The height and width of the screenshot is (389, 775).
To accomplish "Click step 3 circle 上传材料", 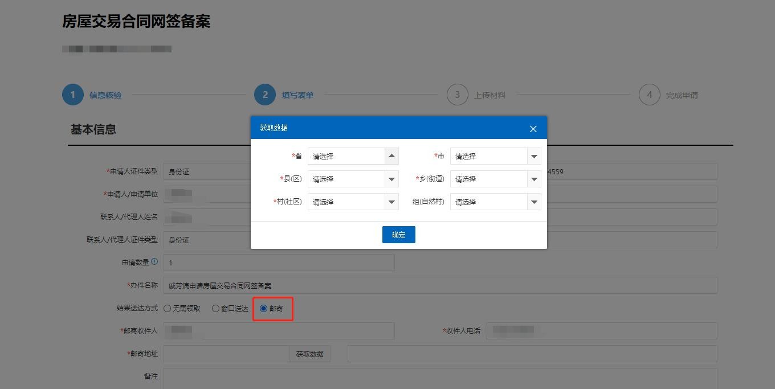I will [457, 95].
